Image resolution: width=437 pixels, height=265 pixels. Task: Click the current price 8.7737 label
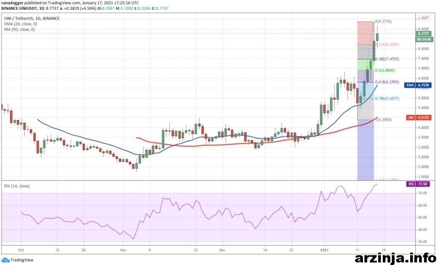click(423, 33)
